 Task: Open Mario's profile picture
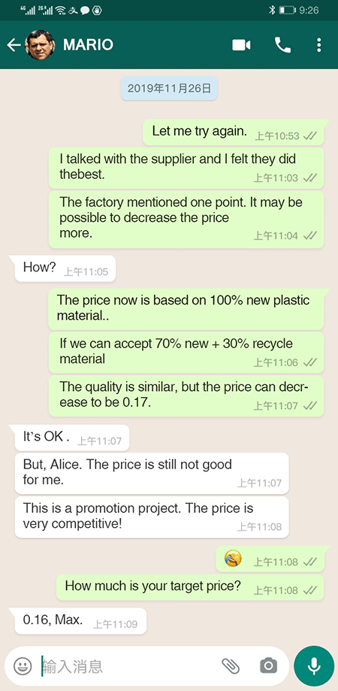(x=40, y=45)
